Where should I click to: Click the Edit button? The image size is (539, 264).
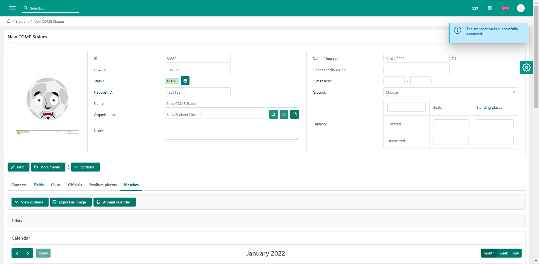point(18,167)
